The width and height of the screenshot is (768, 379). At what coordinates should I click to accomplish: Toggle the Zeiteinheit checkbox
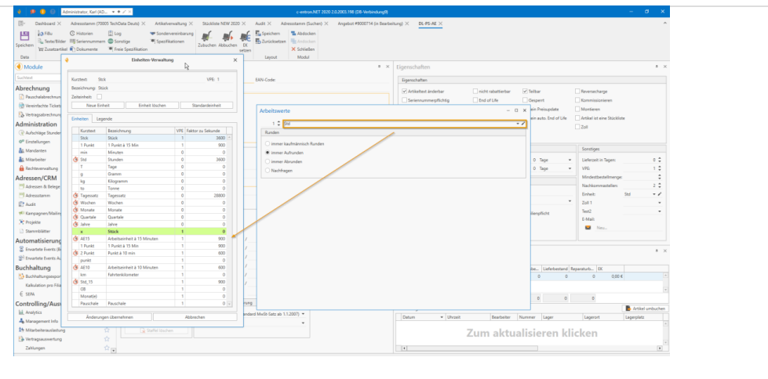(100, 96)
